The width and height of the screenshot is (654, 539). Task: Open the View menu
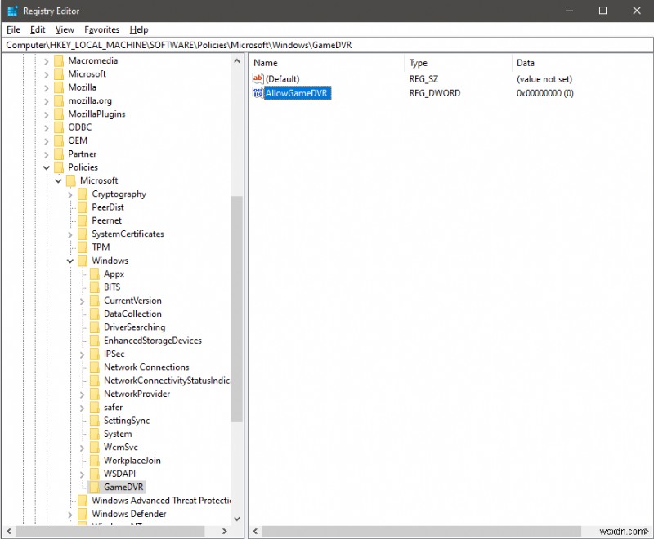[x=64, y=29]
